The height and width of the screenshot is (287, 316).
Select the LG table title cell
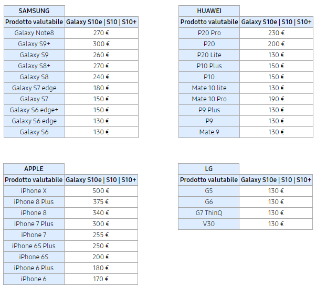click(208, 168)
